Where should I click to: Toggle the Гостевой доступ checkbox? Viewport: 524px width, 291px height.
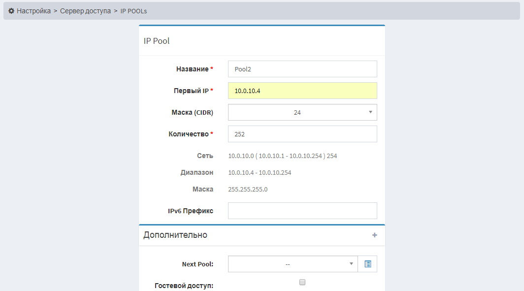302,282
